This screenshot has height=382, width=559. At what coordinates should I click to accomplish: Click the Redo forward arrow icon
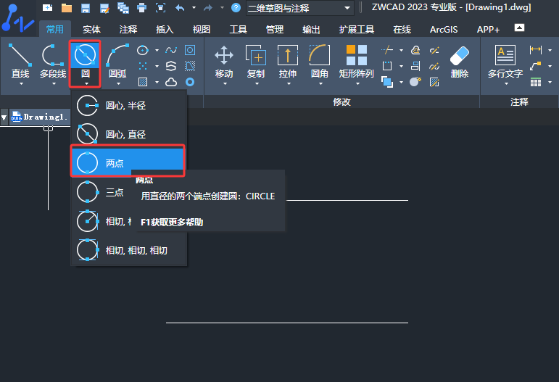pos(208,8)
